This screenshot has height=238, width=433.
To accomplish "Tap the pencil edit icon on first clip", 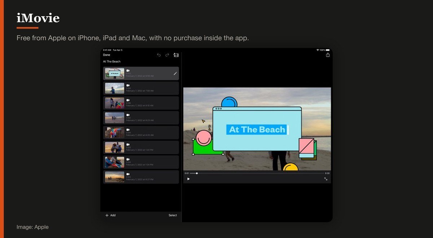I will pyautogui.click(x=175, y=74).
